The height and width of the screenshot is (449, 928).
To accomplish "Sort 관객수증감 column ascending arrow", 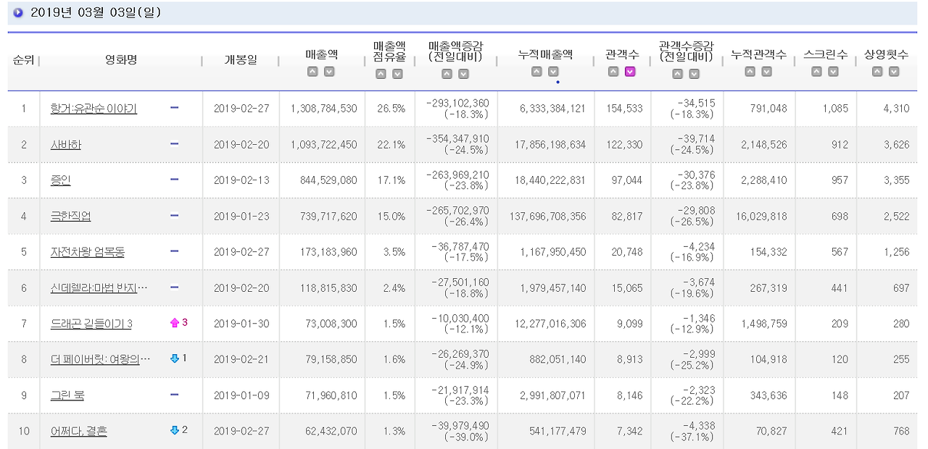I will [677, 74].
